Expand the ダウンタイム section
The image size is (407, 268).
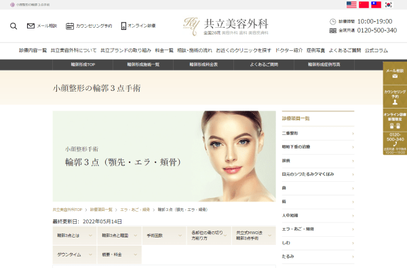[75, 254]
